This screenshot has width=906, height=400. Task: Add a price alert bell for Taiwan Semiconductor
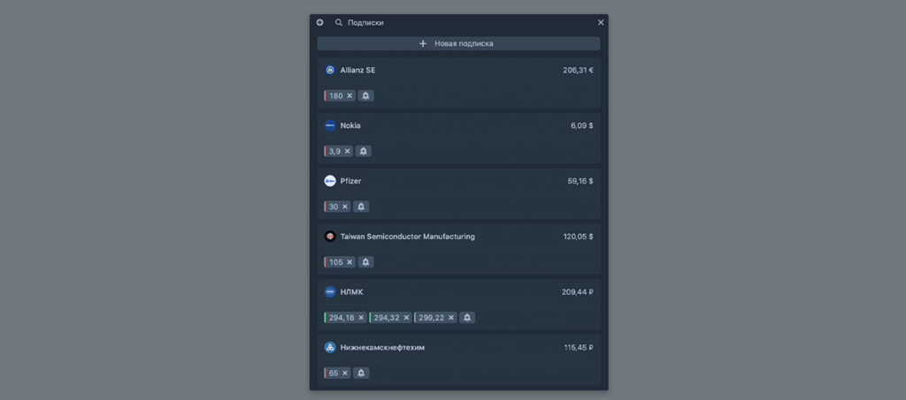click(x=365, y=262)
